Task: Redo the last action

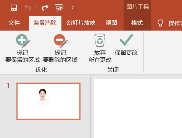Action: [x=45, y=8]
